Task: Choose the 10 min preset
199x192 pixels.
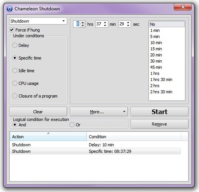Action: 167,43
